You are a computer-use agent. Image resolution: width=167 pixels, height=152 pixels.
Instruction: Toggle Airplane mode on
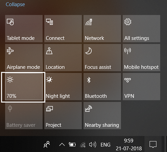point(24,58)
